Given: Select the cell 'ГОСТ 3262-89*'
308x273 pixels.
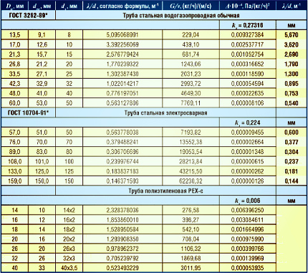Looking at the screenshot, I should coord(28,16).
